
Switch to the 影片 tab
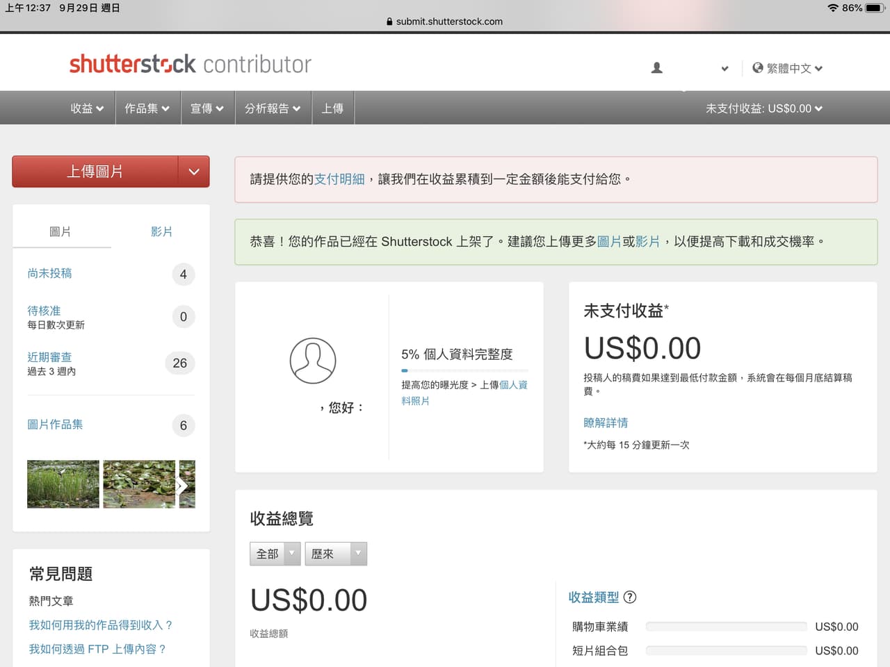161,231
